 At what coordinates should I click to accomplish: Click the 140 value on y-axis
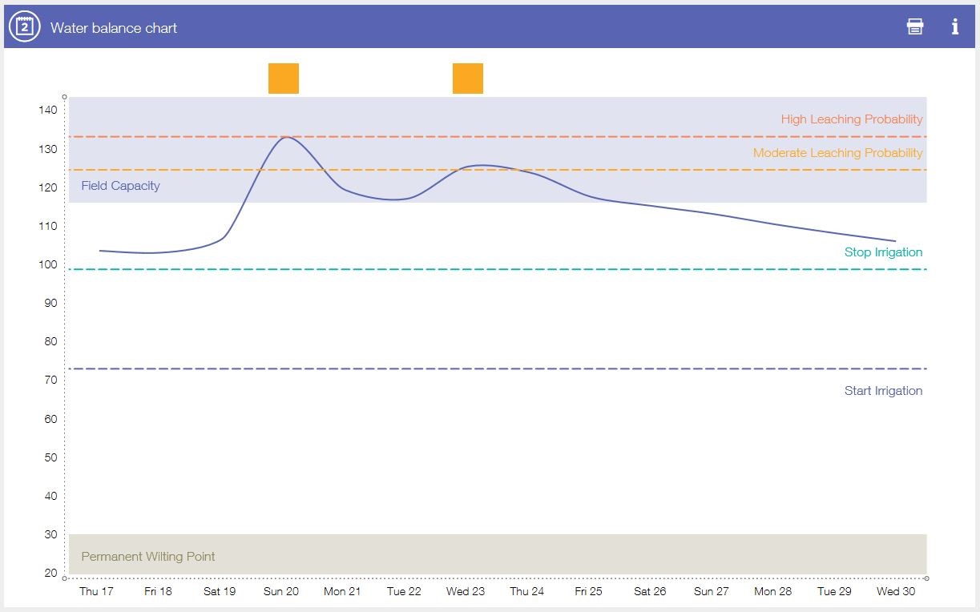pos(47,111)
